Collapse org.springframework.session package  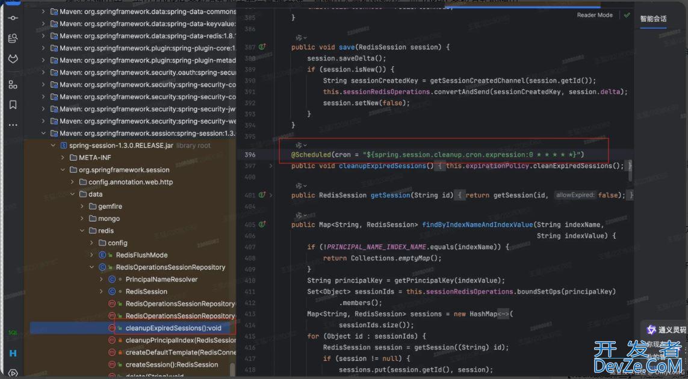(63, 170)
